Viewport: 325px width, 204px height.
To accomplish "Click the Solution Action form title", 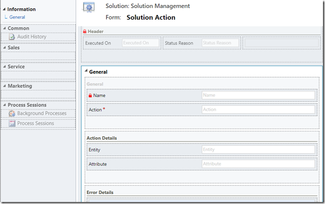I will pos(151,18).
